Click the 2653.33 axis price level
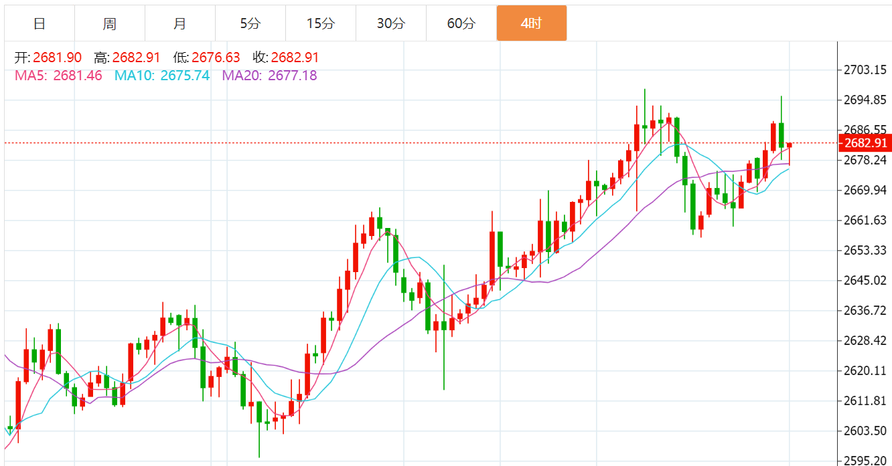 pos(866,251)
